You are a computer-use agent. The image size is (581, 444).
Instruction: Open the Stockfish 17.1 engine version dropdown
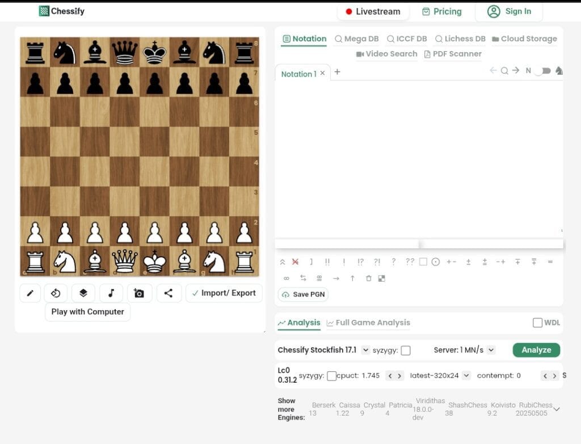[365, 350]
